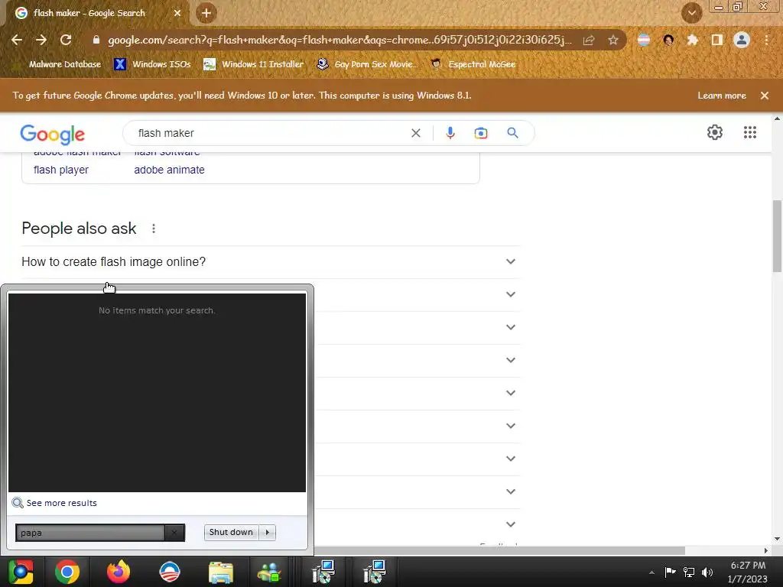This screenshot has width=783, height=587.
Task: Click the Learn more link in banner
Action: pos(722,96)
